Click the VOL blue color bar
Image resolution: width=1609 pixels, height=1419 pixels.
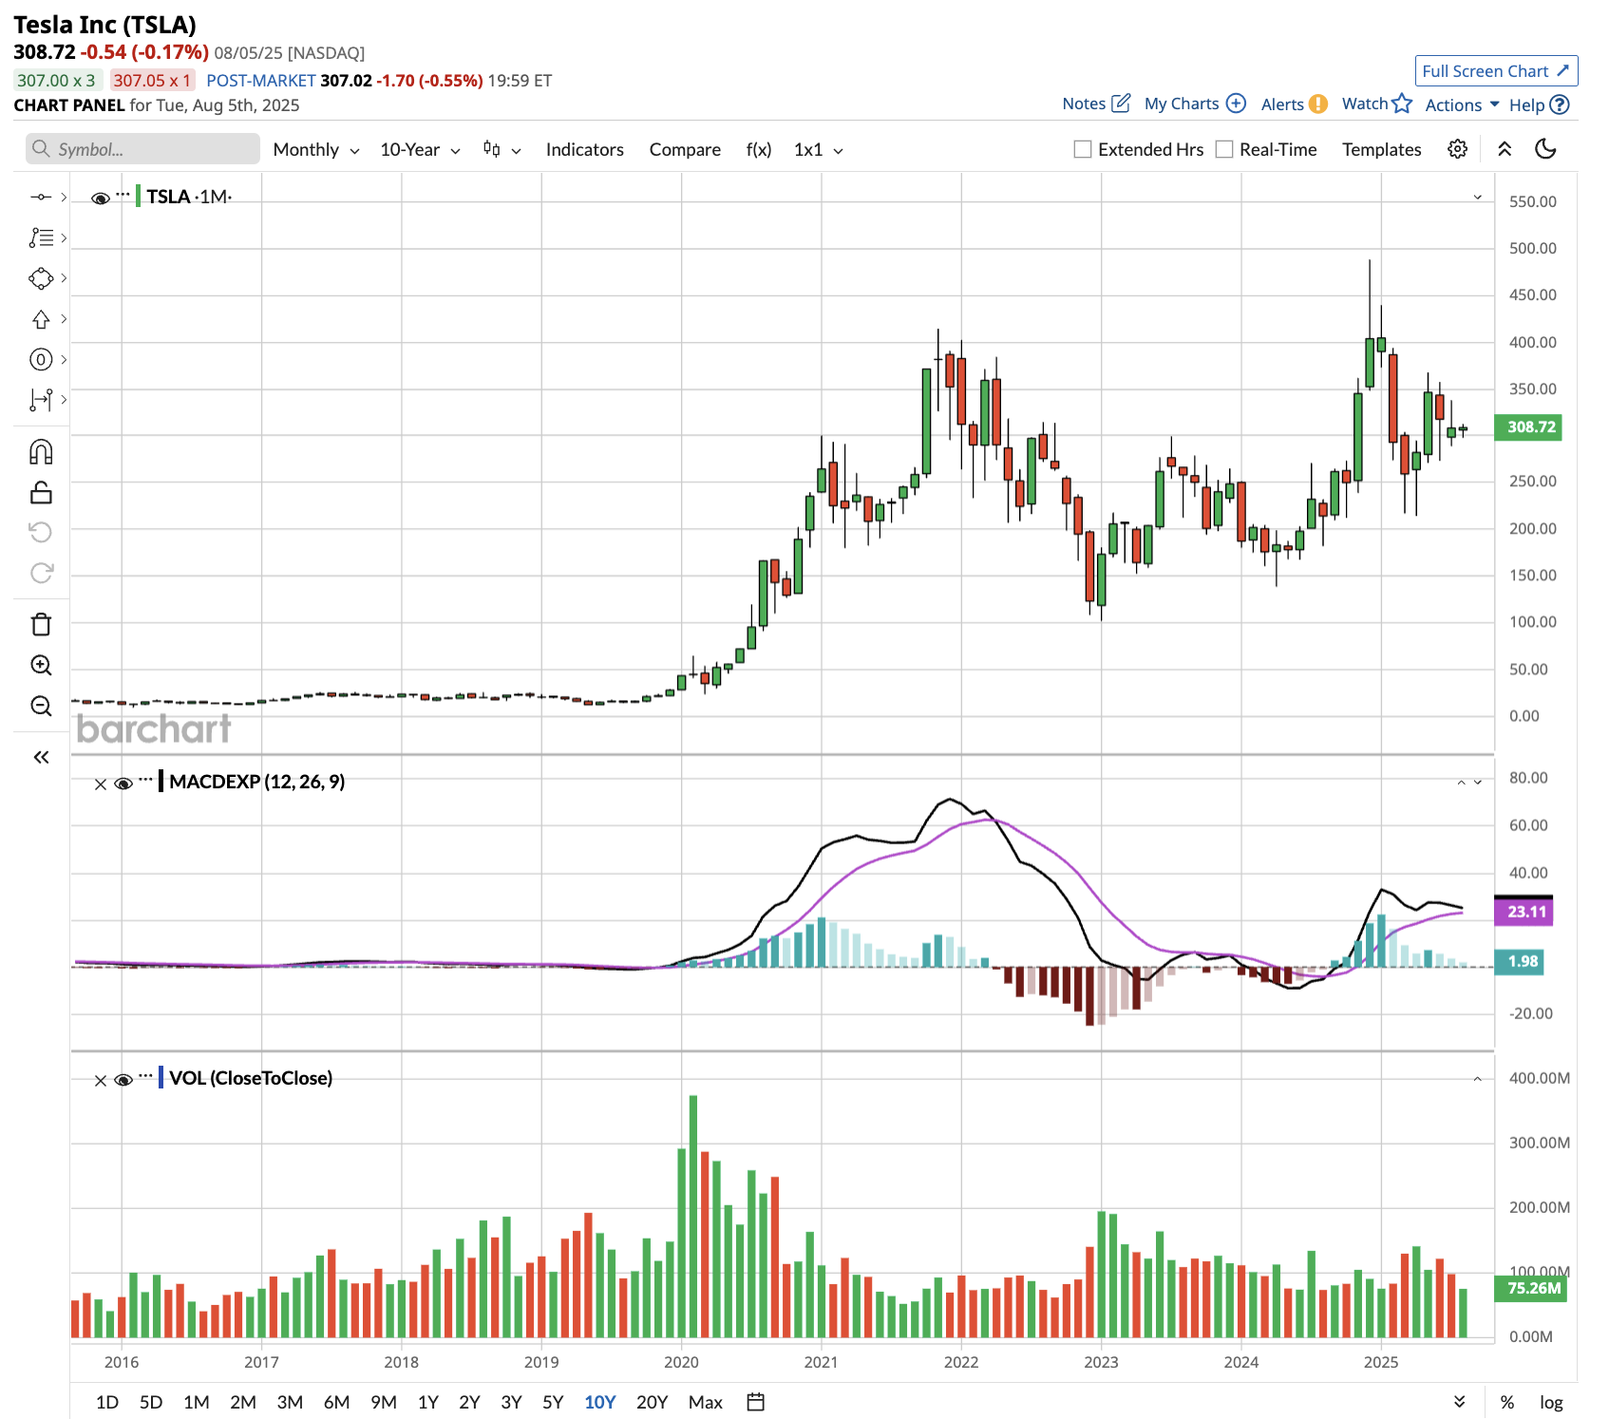coord(161,1078)
